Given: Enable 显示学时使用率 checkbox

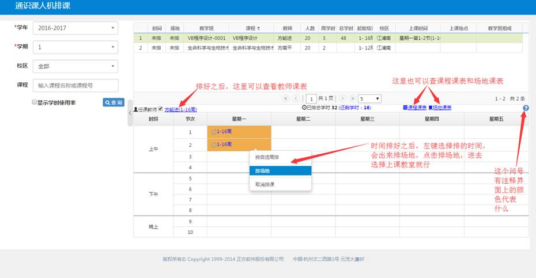Looking at the screenshot, I should [x=35, y=102].
